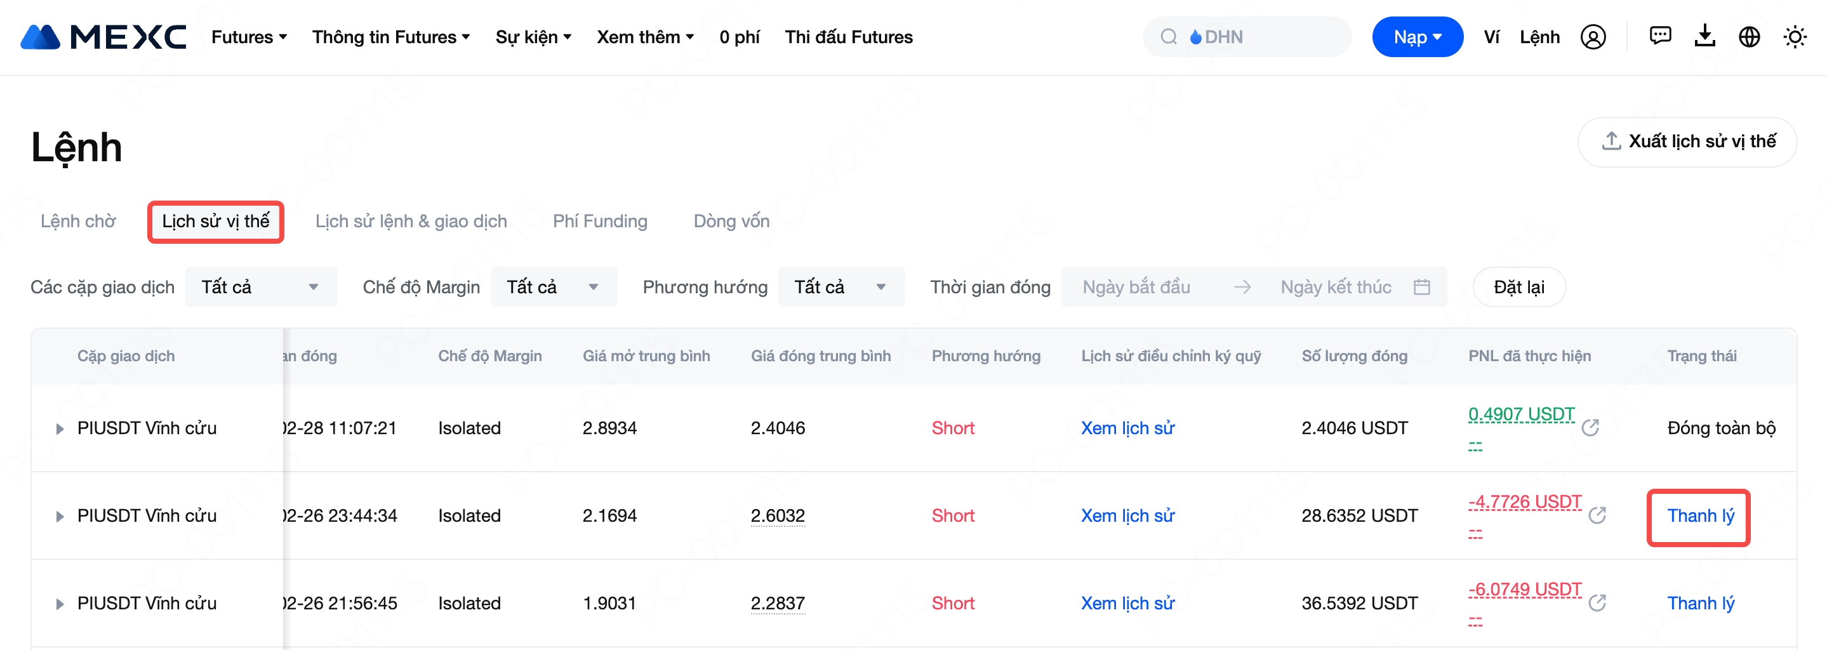
Task: Click the Xuất lịch sử vị thế button
Action: 1687,142
